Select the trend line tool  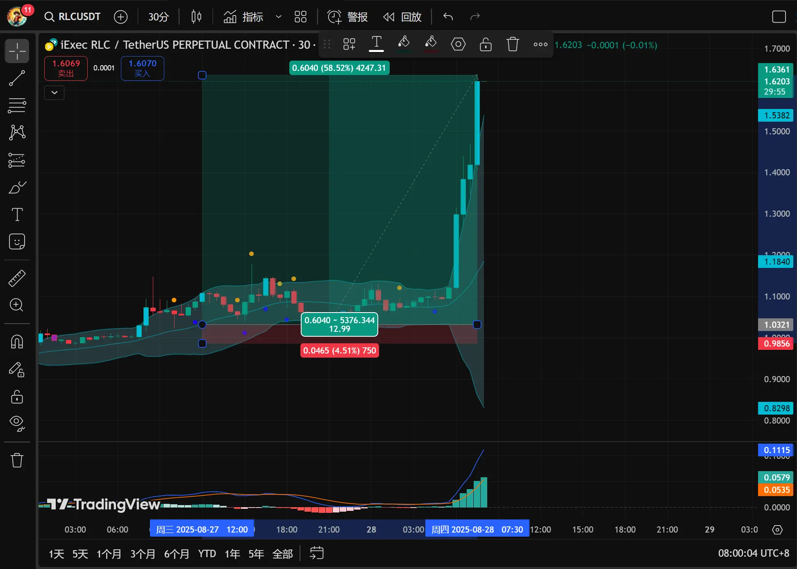coord(17,78)
